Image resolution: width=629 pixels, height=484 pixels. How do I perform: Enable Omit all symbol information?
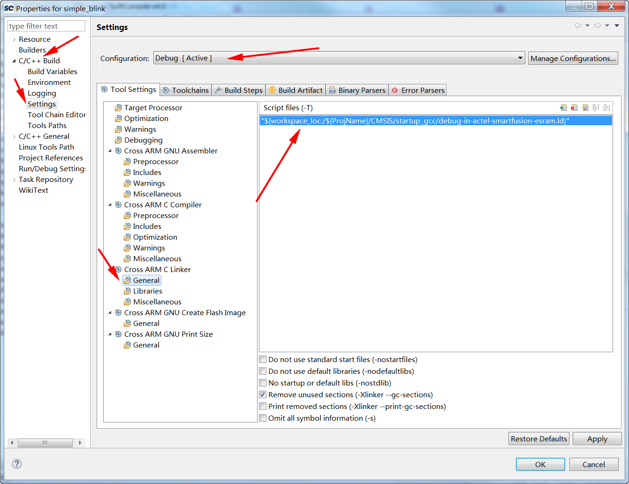263,418
